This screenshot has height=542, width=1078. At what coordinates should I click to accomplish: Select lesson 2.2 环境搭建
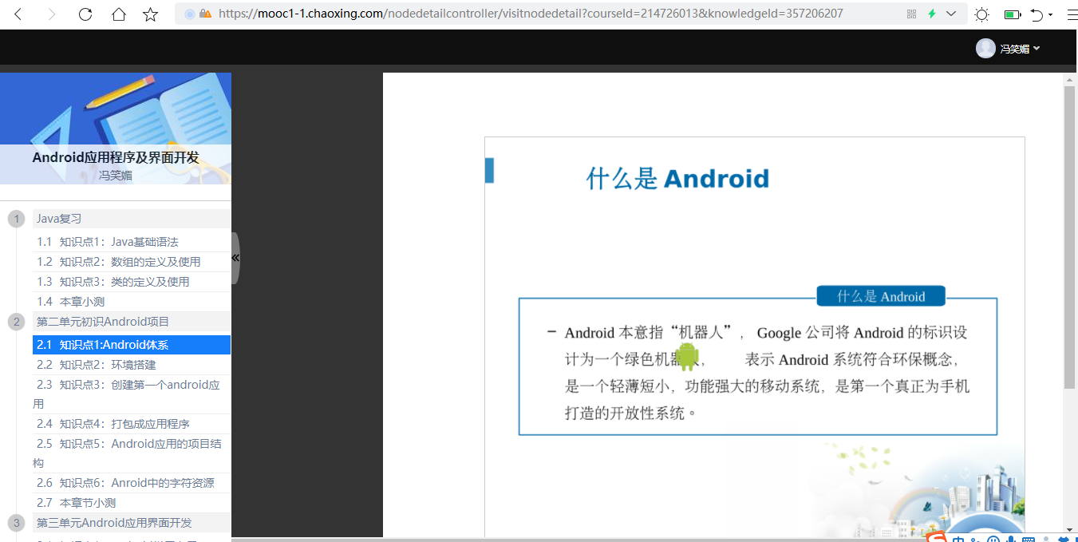108,365
